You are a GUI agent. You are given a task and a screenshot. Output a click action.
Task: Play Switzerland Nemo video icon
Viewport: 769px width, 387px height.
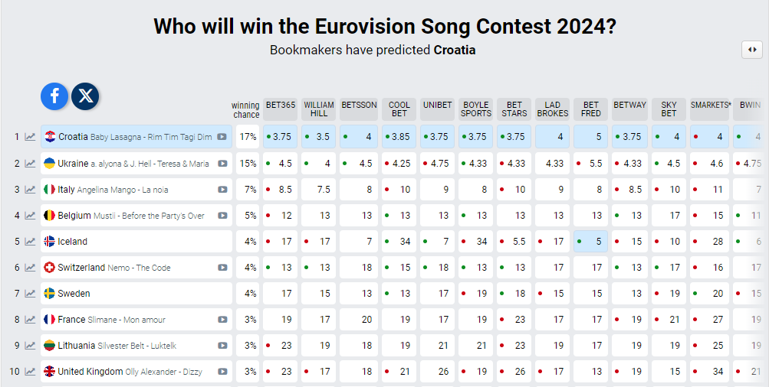point(222,268)
